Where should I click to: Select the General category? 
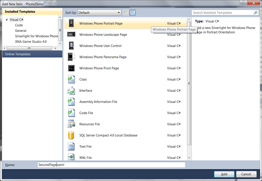coord(21,31)
